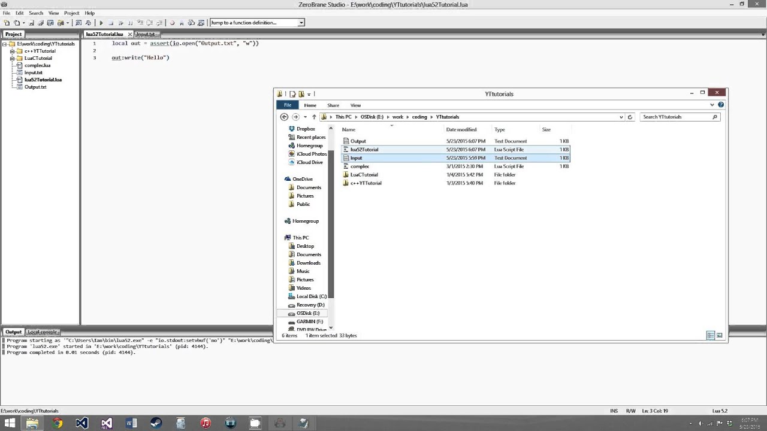Screen dimensions: 767x431
Task: Show the Watch window with the toolbar icon
Action: [x=200, y=23]
